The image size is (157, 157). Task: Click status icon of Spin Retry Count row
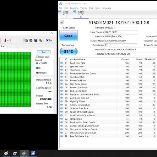coord(62,84)
